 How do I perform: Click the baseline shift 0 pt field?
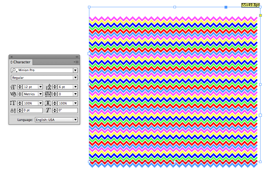pyautogui.click(x=33, y=110)
